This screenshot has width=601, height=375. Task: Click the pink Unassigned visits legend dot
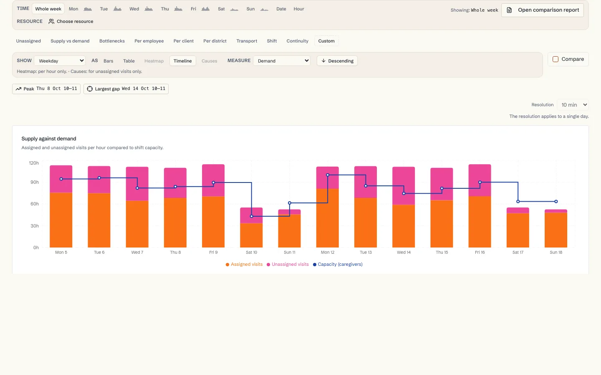[268, 265]
